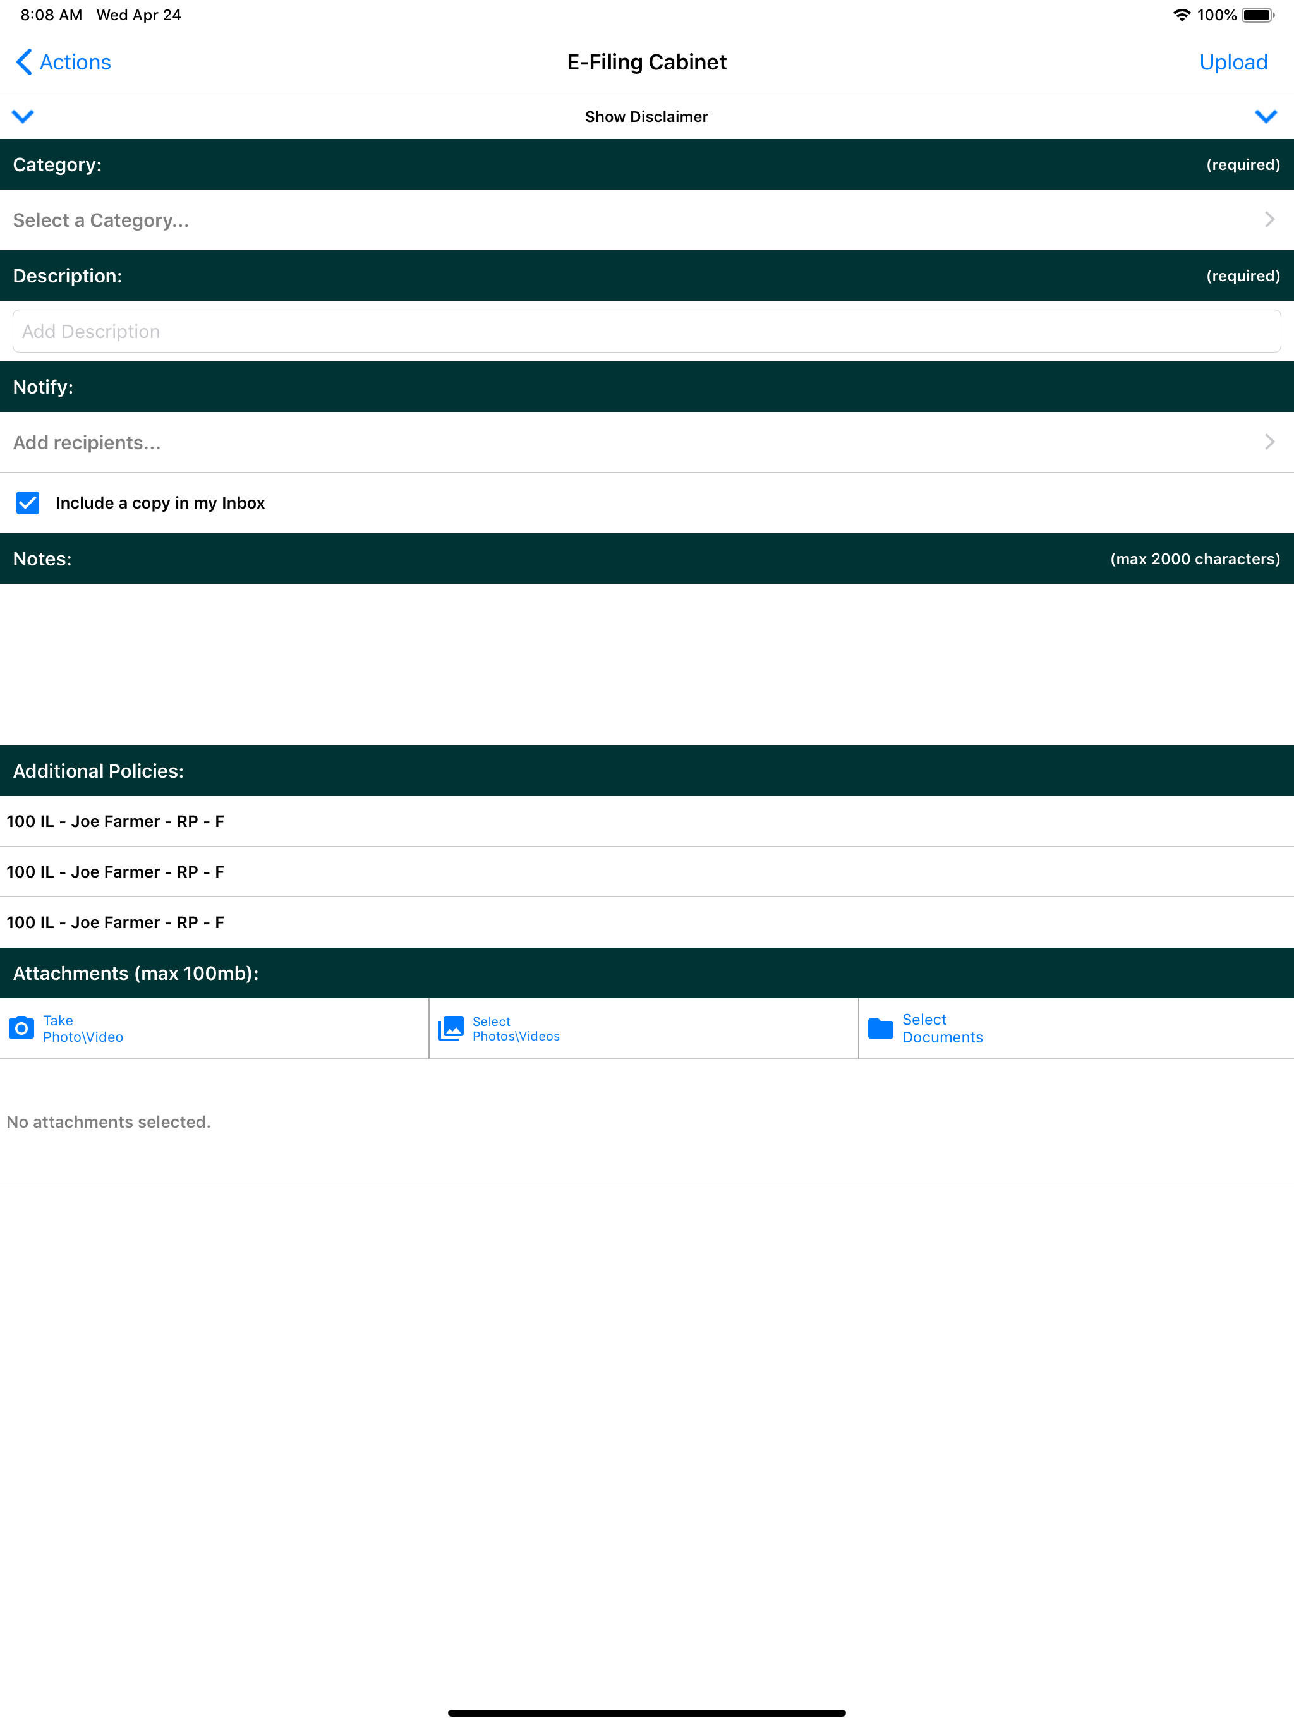Tap the back arrow beside Actions
The width and height of the screenshot is (1294, 1726).
[x=24, y=62]
